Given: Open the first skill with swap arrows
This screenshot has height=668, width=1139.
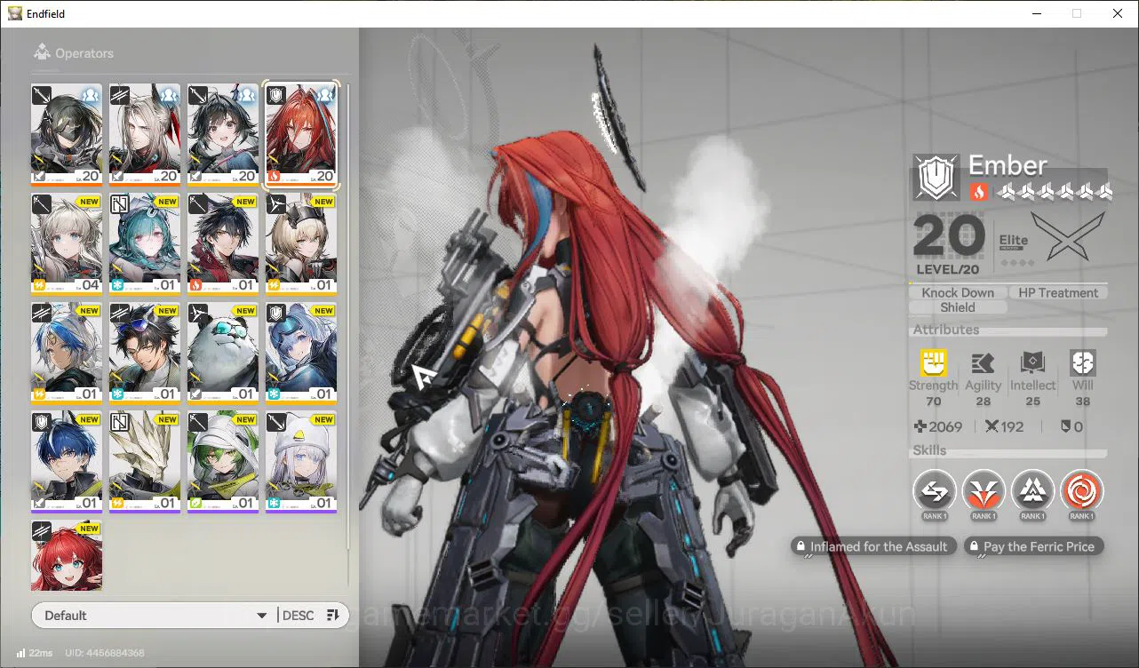Looking at the screenshot, I should click(x=935, y=490).
